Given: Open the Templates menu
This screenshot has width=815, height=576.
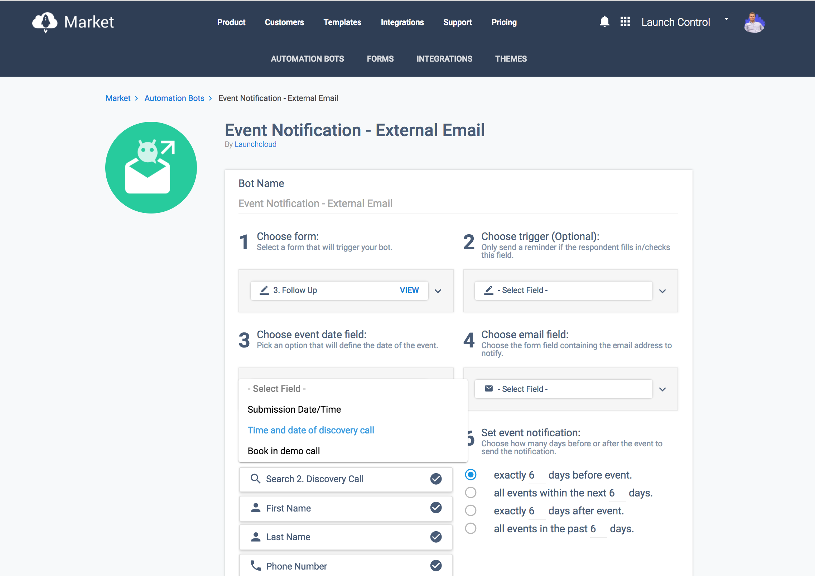Looking at the screenshot, I should pos(342,22).
